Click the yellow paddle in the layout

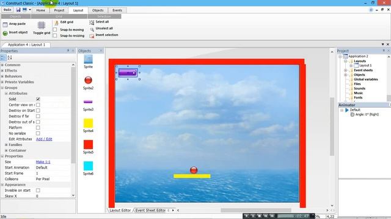[192, 176]
